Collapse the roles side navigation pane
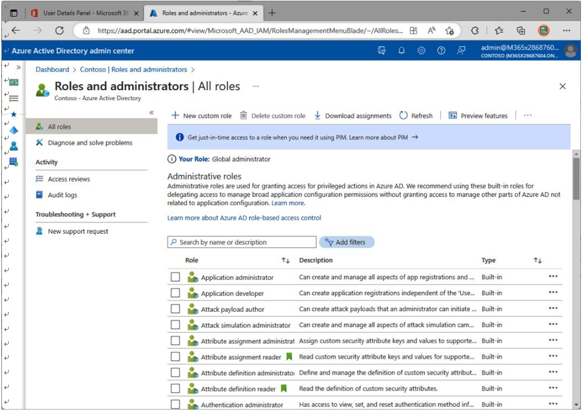This screenshot has width=583, height=412. pyautogui.click(x=151, y=112)
